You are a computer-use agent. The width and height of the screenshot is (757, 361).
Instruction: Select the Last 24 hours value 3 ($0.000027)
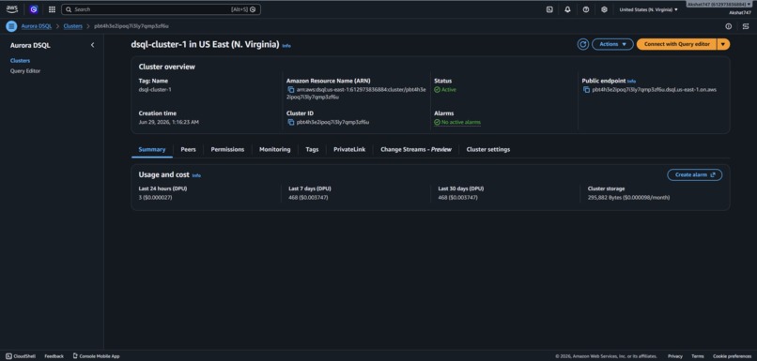(x=156, y=198)
